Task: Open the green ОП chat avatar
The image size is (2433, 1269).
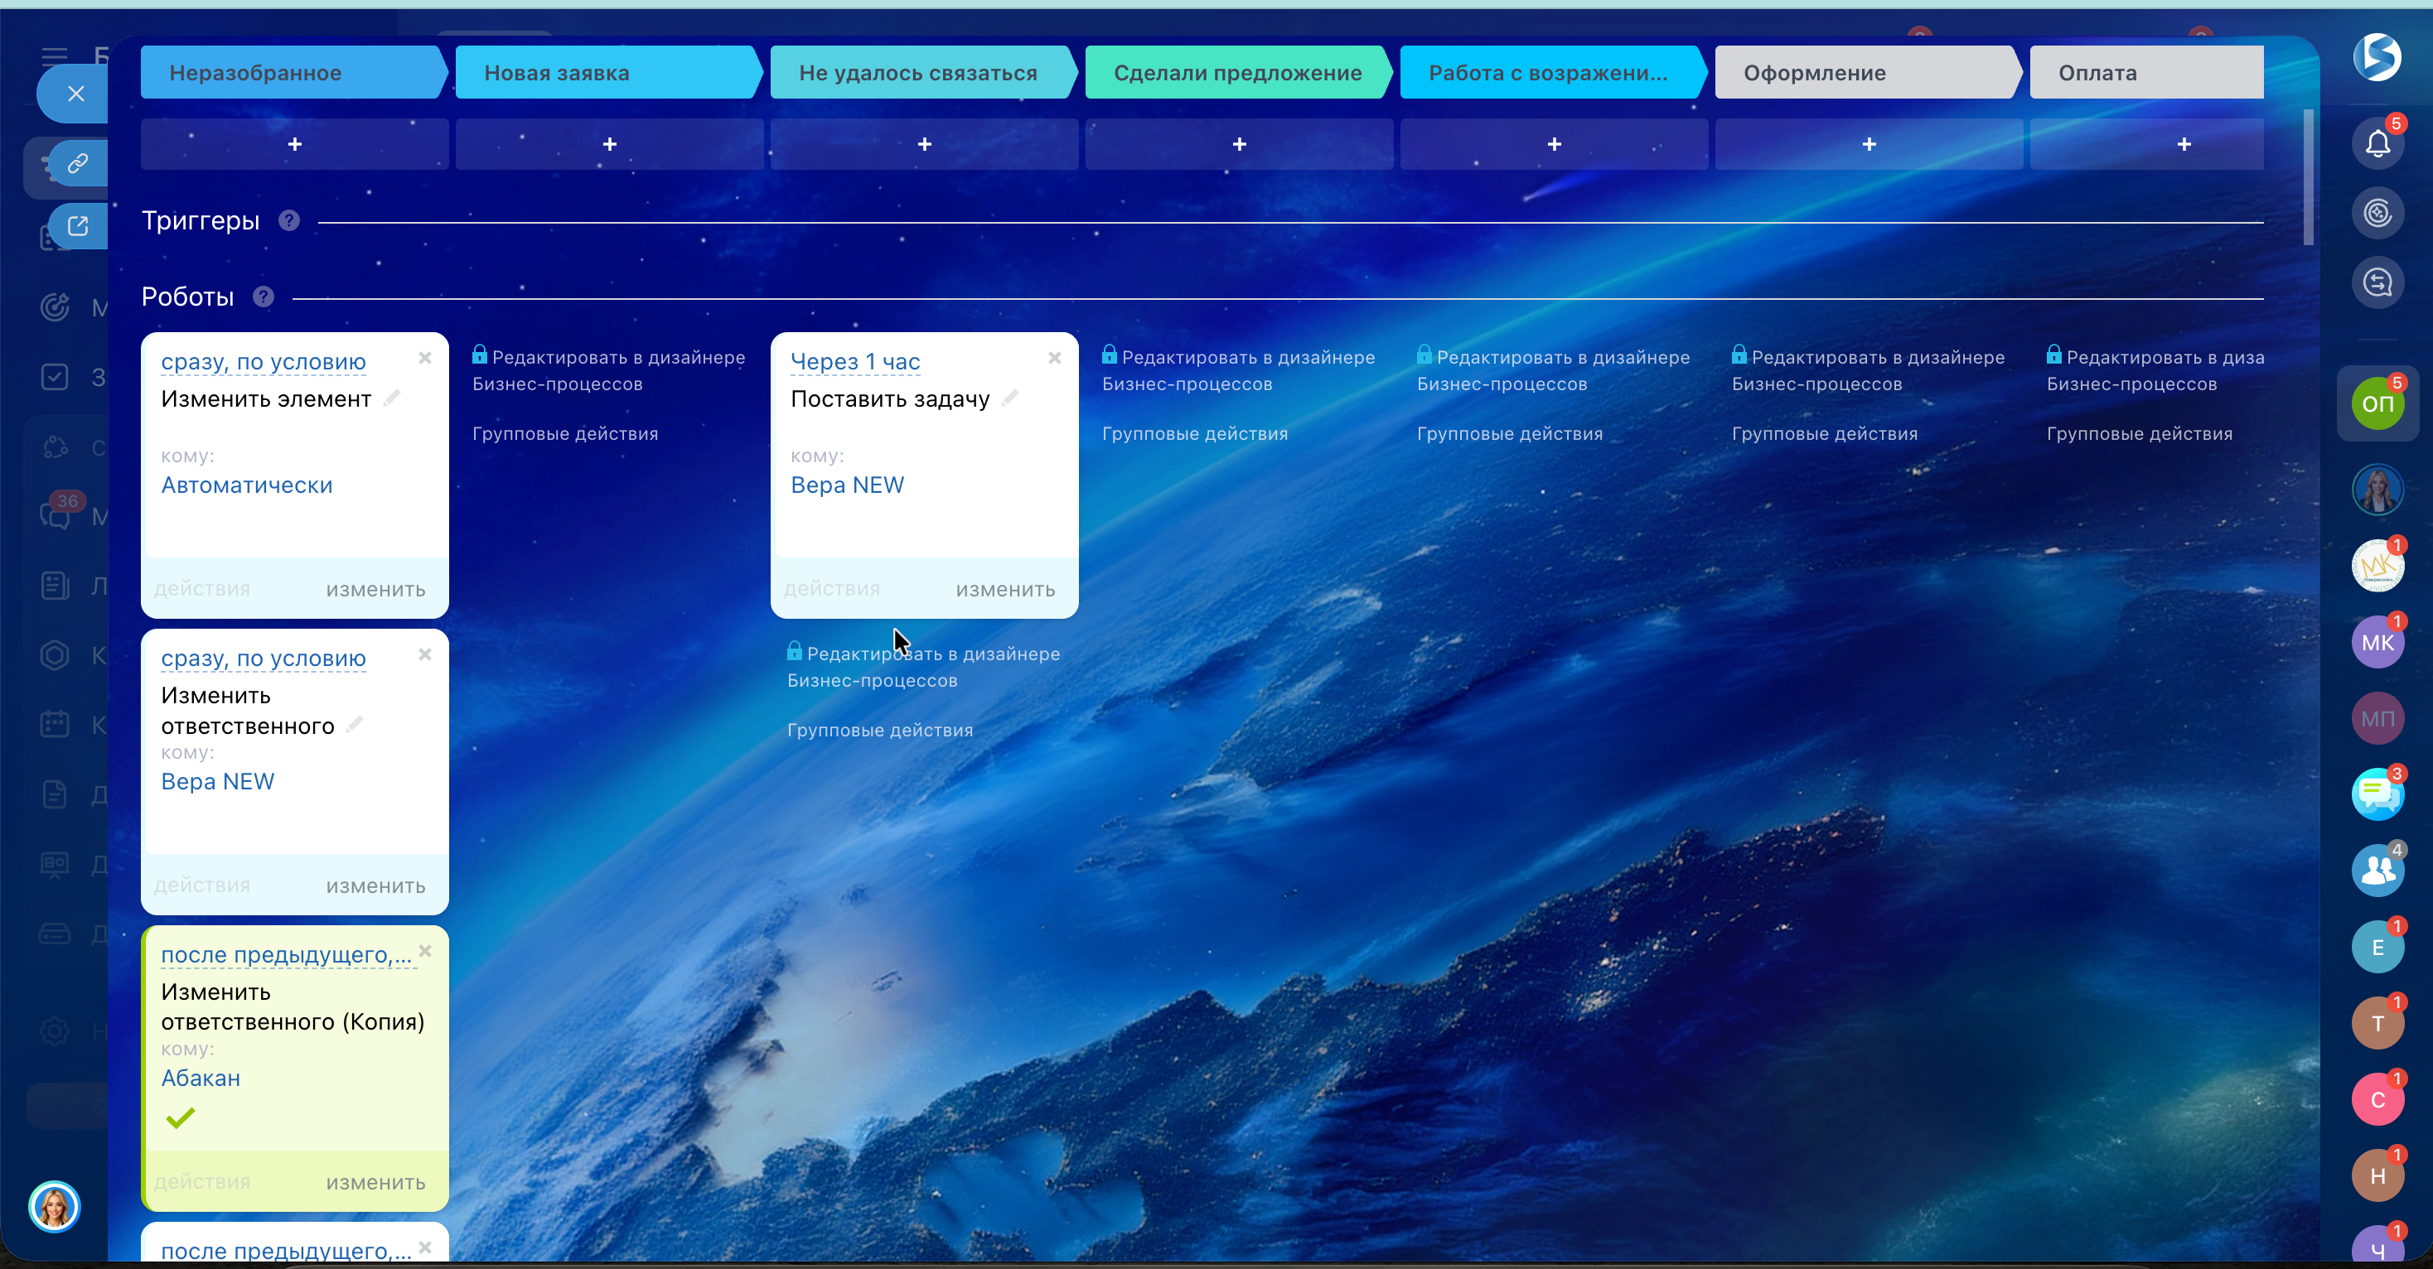Action: click(x=2377, y=404)
